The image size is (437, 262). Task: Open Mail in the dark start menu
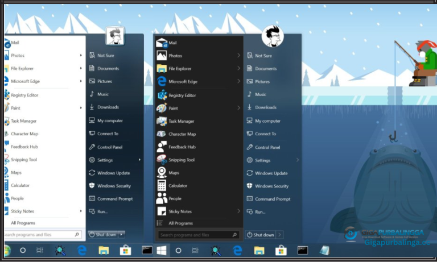[172, 43]
